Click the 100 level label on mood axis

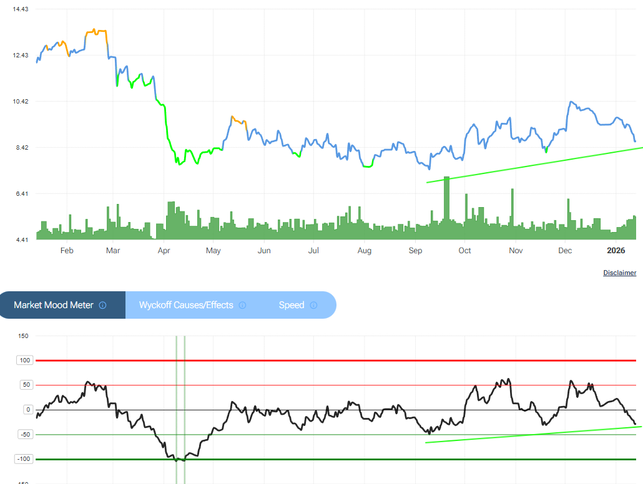[24, 360]
